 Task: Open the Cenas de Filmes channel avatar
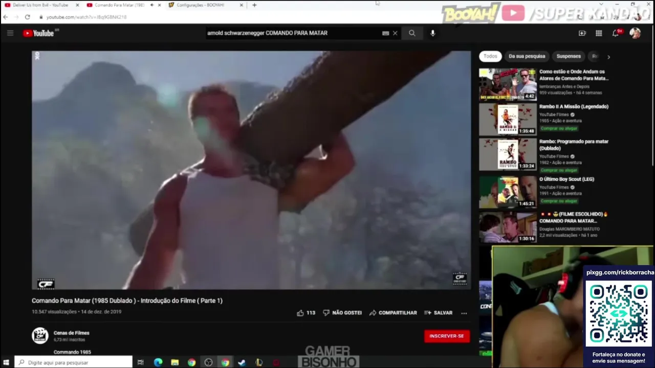(x=40, y=336)
